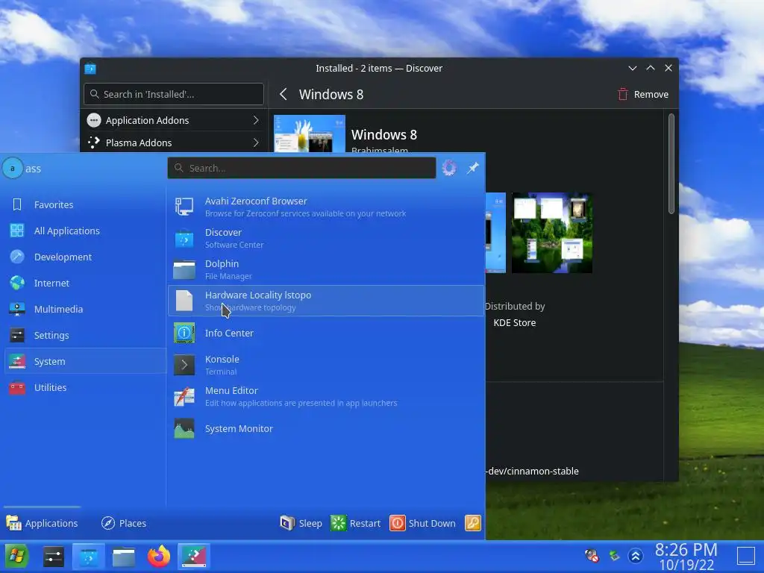764x573 pixels.
Task: Click the Discover app icon in the title bar
Action: pos(90,68)
